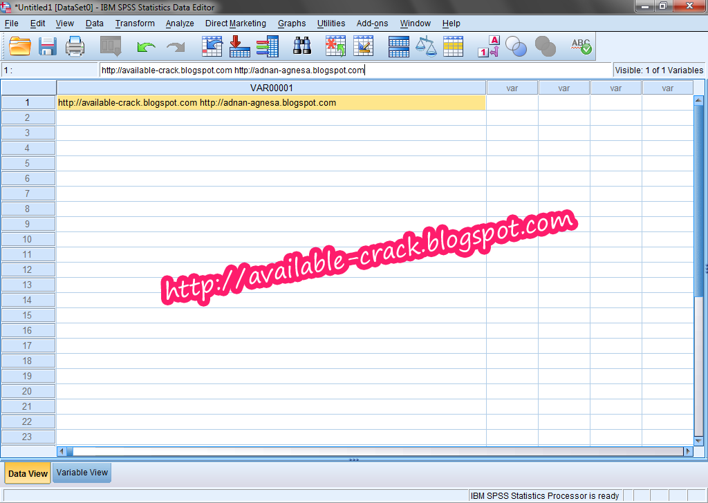Click cell with blogspot URL in row 1
This screenshot has height=503, width=708.
point(271,102)
